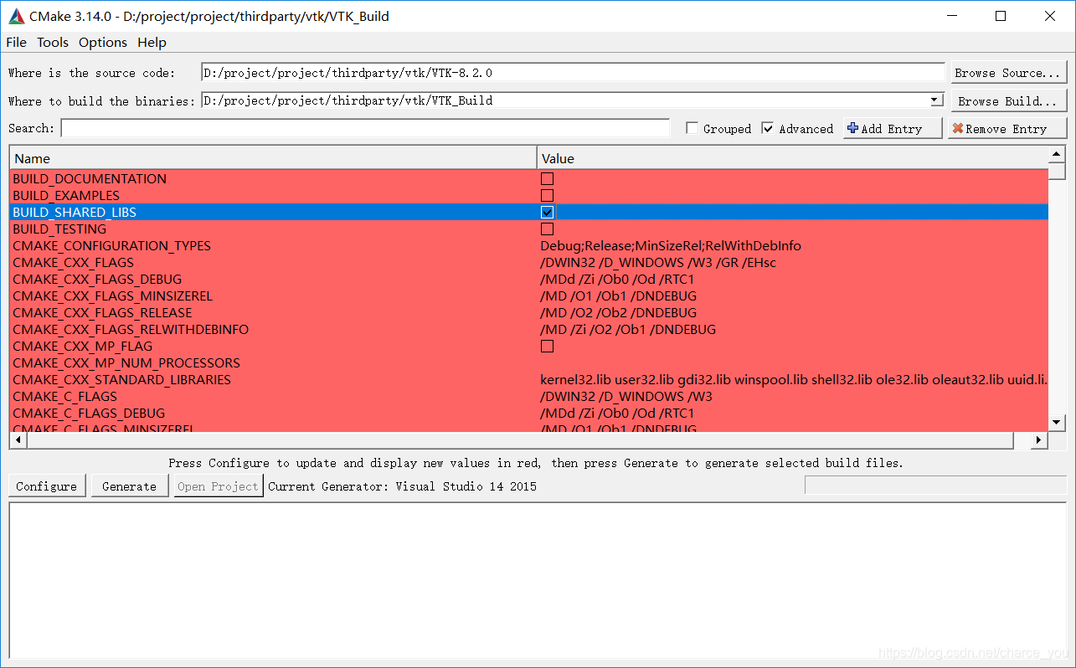
Task: Click the Name column header
Action: pyautogui.click(x=273, y=158)
